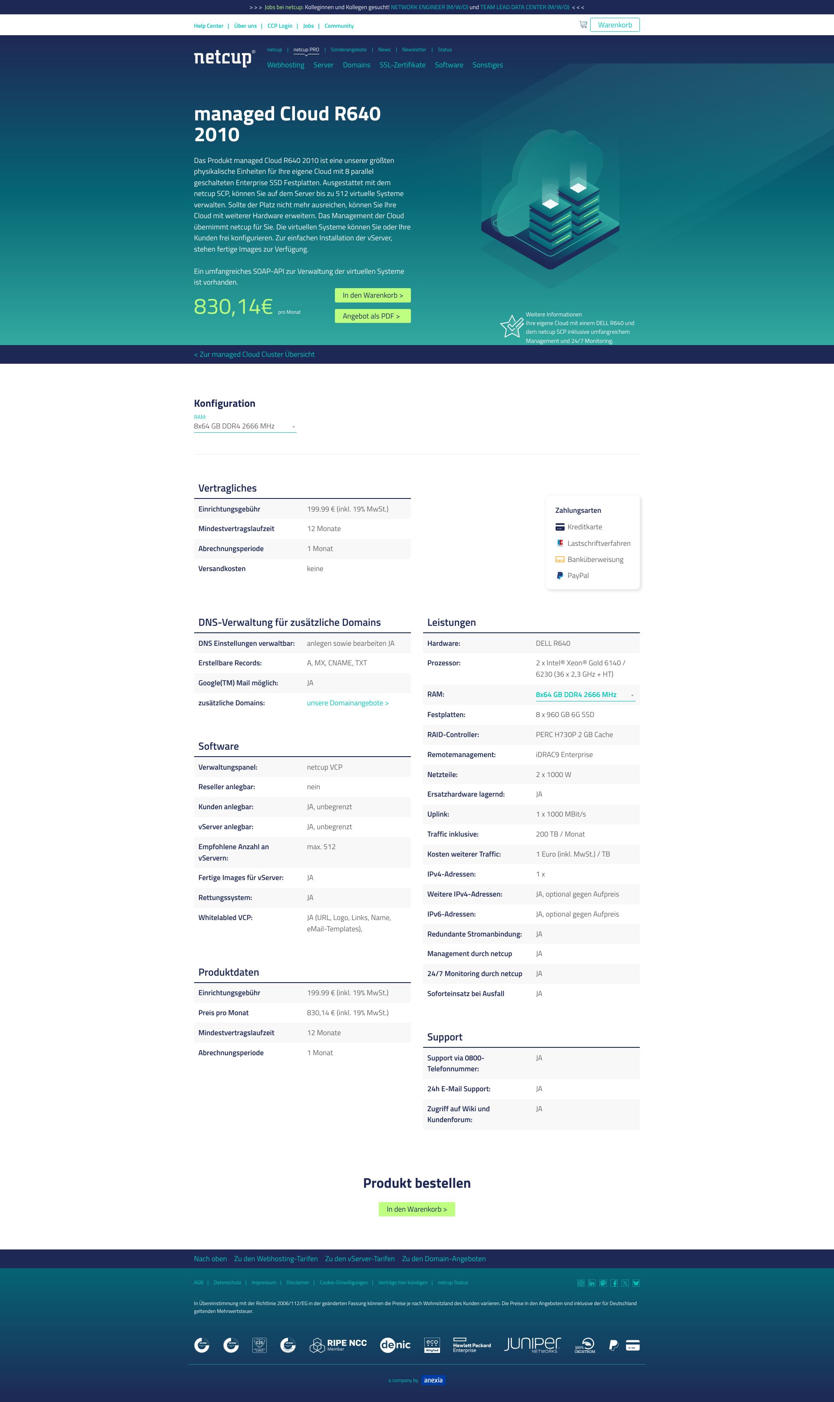Click the credit card icon in the footer

coord(633,1345)
